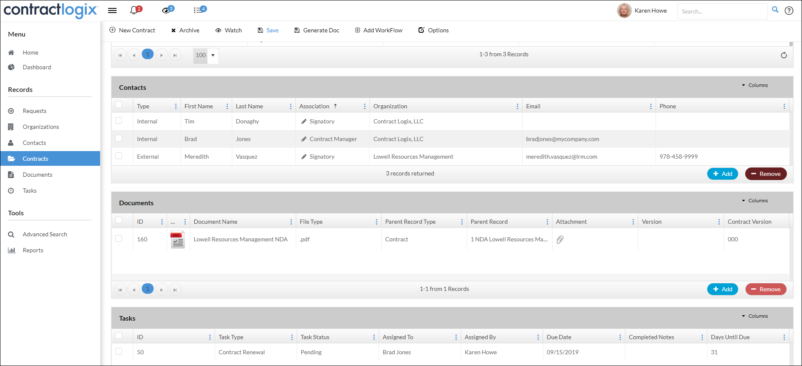This screenshot has width=802, height=366.
Task: Click the paperclip attachment icon
Action: pos(560,239)
